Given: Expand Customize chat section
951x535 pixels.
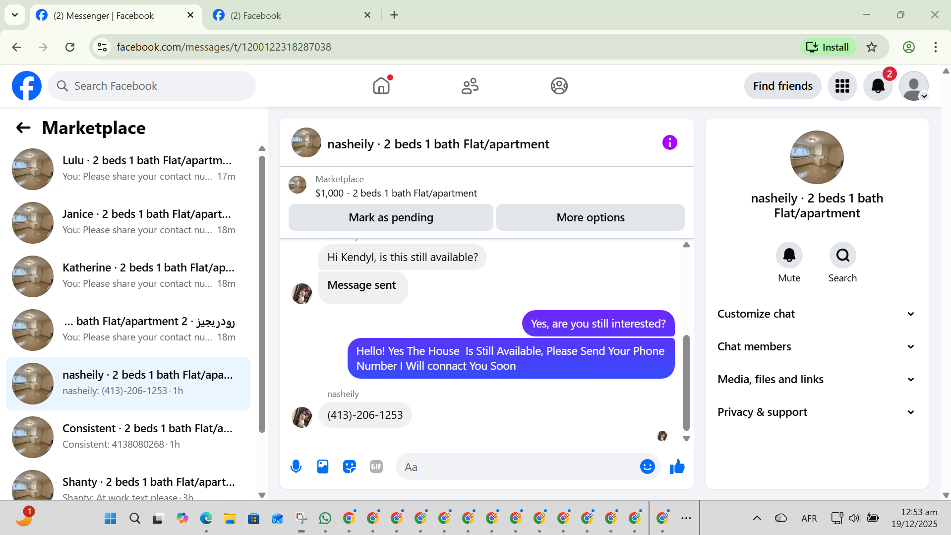Looking at the screenshot, I should [816, 314].
